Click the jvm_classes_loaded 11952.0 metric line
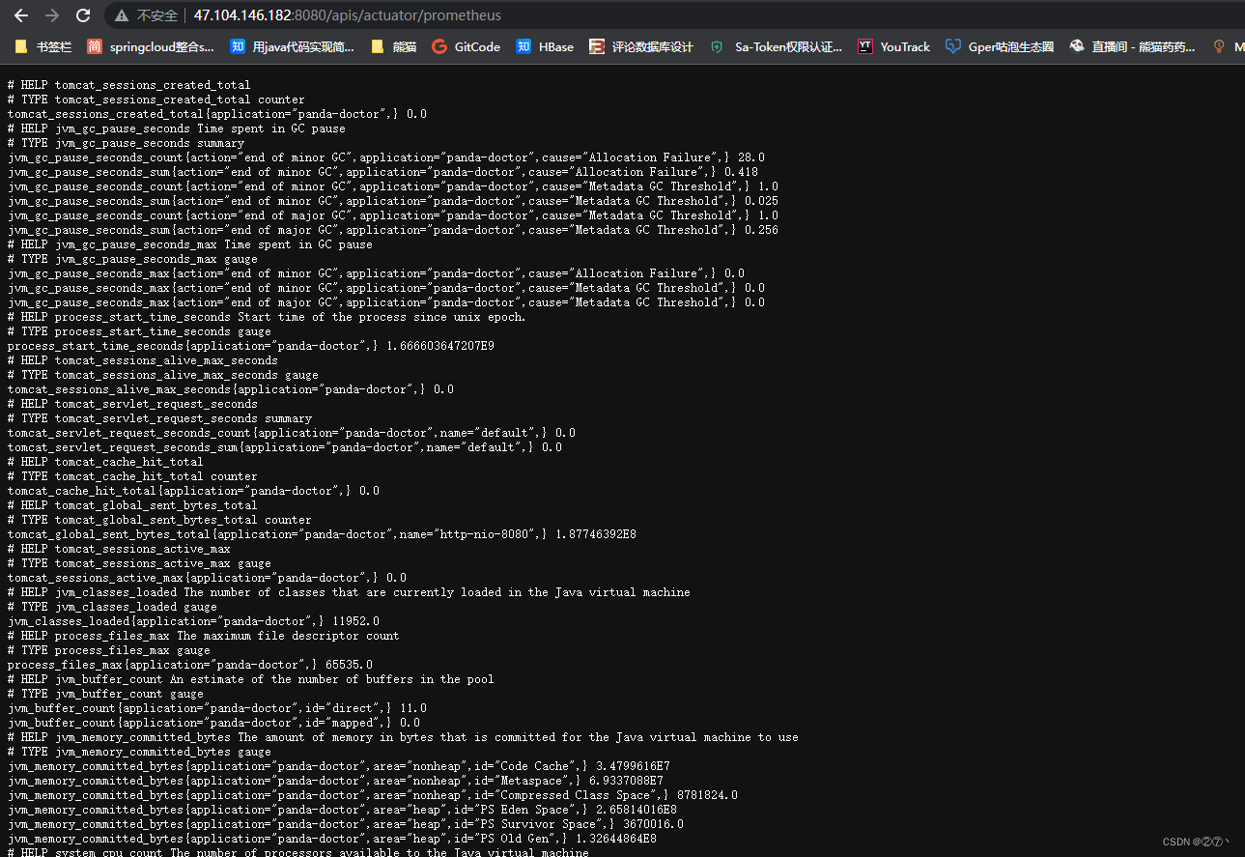1245x857 pixels. [x=193, y=621]
